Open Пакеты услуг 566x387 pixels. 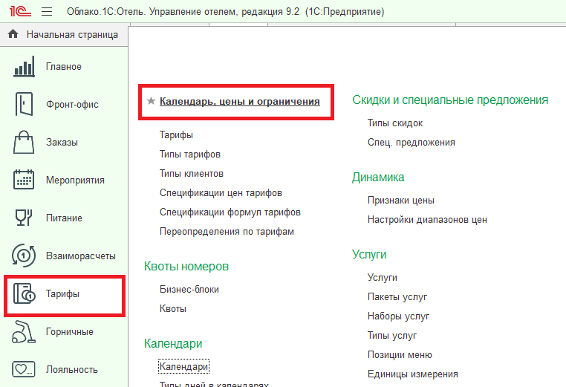pyautogui.click(x=397, y=296)
